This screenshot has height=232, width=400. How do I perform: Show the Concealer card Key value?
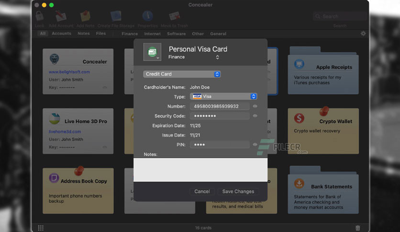pos(105,87)
